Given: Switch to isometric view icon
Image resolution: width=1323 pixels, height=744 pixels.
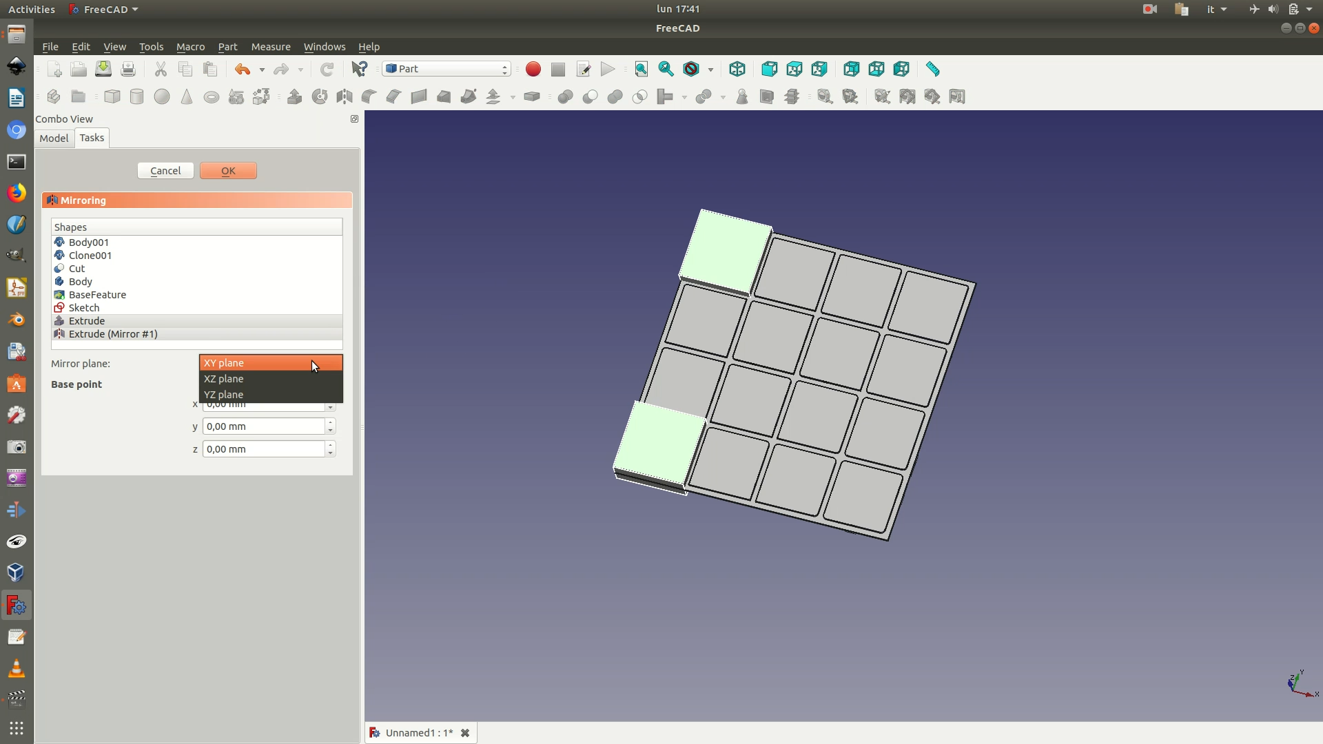Looking at the screenshot, I should pyautogui.click(x=737, y=69).
